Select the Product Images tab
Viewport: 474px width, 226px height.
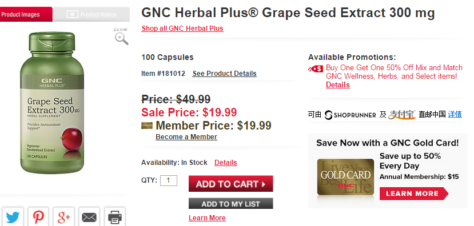tap(25, 14)
